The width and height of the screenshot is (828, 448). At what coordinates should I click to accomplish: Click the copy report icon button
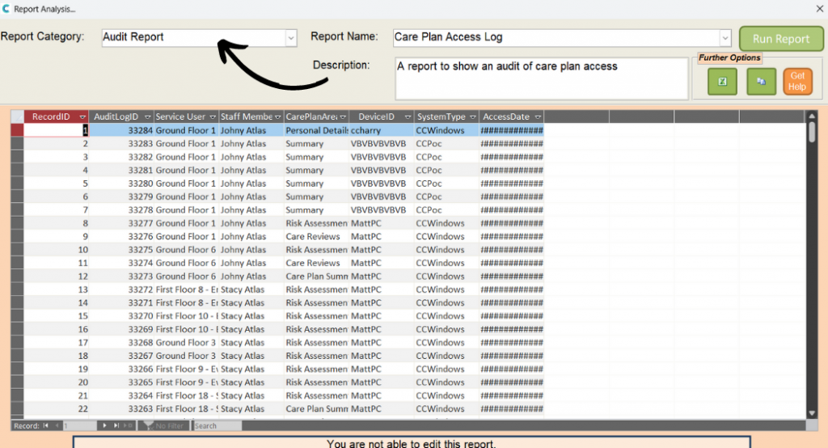[761, 81]
